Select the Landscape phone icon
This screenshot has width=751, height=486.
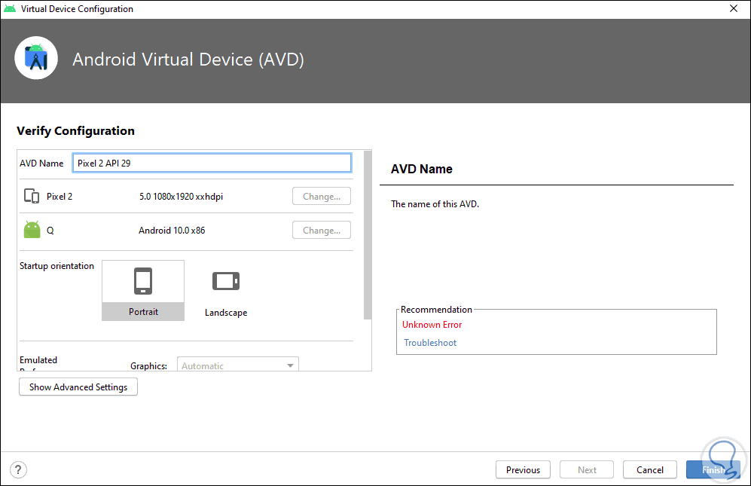coord(225,280)
